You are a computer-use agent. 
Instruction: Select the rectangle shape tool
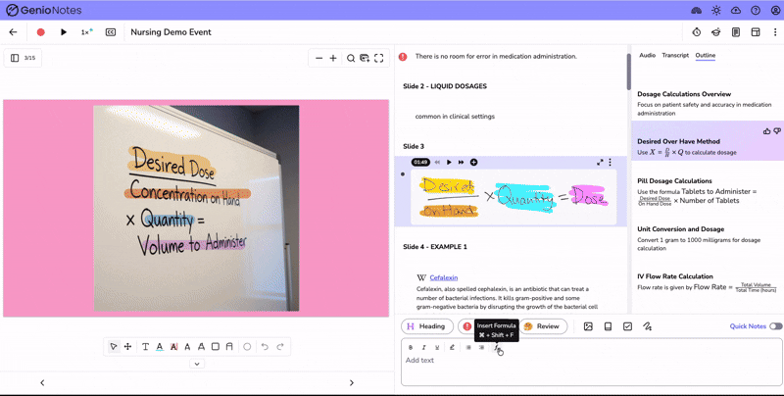[216, 347]
